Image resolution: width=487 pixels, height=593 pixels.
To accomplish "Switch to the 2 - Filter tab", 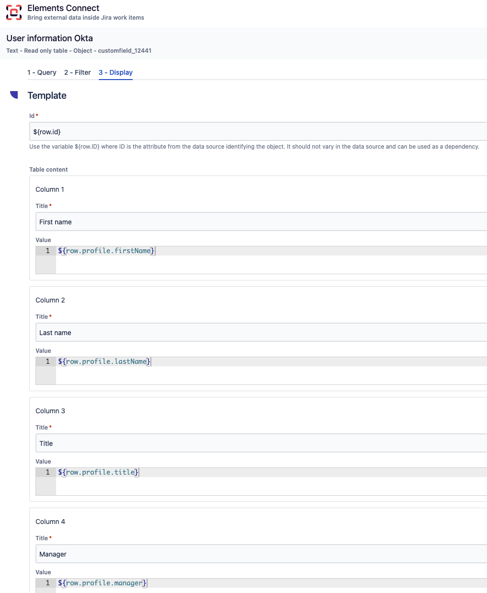I will pos(78,72).
